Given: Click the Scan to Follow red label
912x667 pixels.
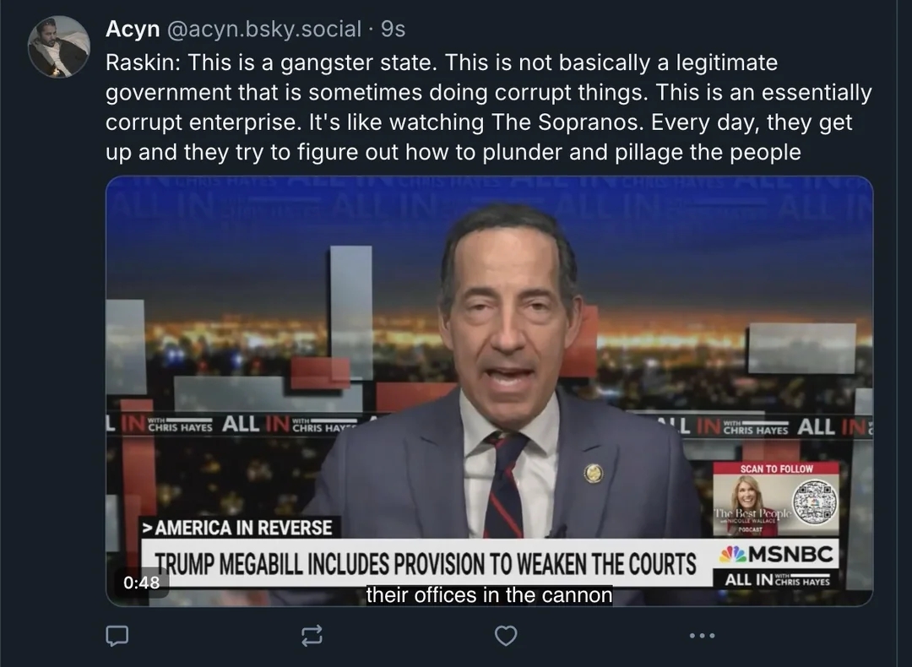Looking at the screenshot, I should 777,469.
